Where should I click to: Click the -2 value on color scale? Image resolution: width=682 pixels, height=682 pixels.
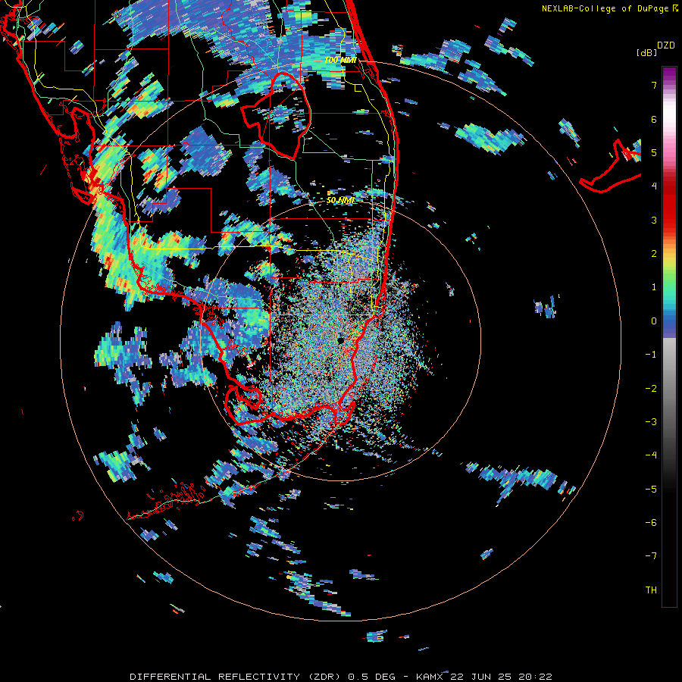coord(651,388)
